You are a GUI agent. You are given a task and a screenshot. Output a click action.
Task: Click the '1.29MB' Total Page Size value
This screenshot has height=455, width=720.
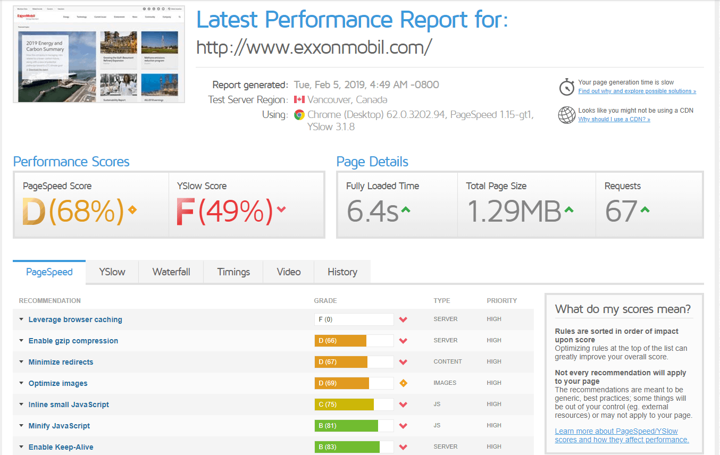point(514,211)
